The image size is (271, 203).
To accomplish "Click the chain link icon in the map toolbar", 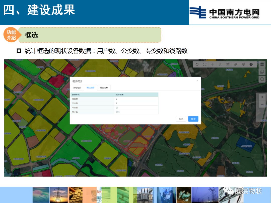I will 236,64.
